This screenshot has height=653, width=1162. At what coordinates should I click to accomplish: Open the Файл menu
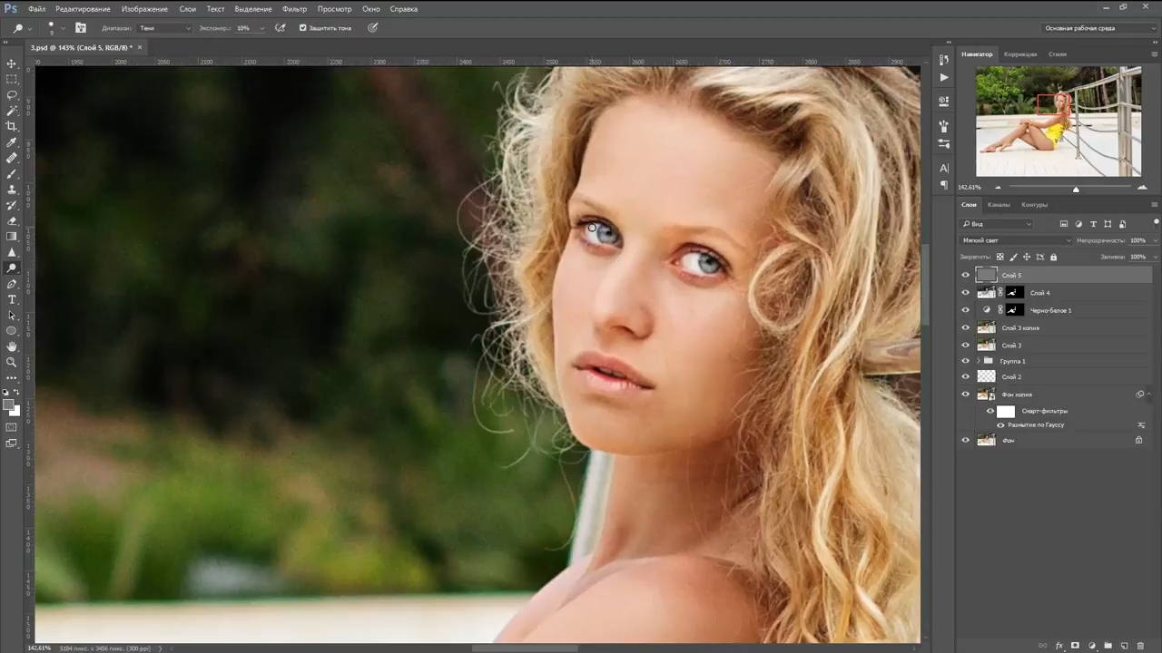36,9
